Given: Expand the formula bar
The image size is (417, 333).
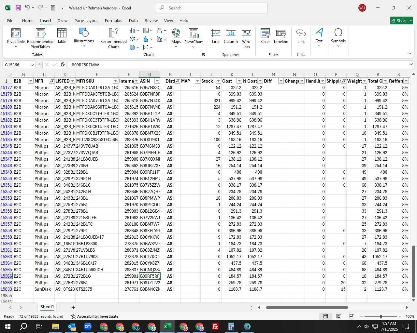Looking at the screenshot, I should click(411, 64).
